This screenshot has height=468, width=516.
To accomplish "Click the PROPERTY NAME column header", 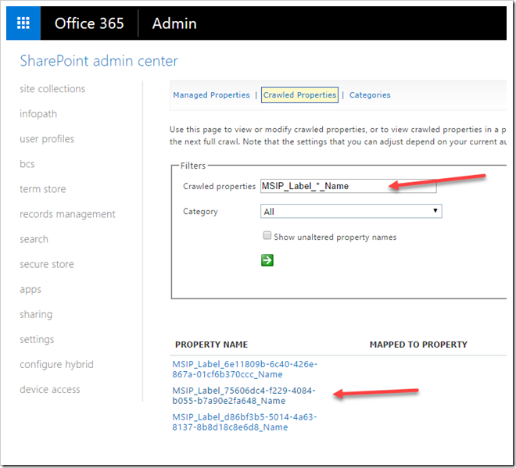I will [x=211, y=345].
